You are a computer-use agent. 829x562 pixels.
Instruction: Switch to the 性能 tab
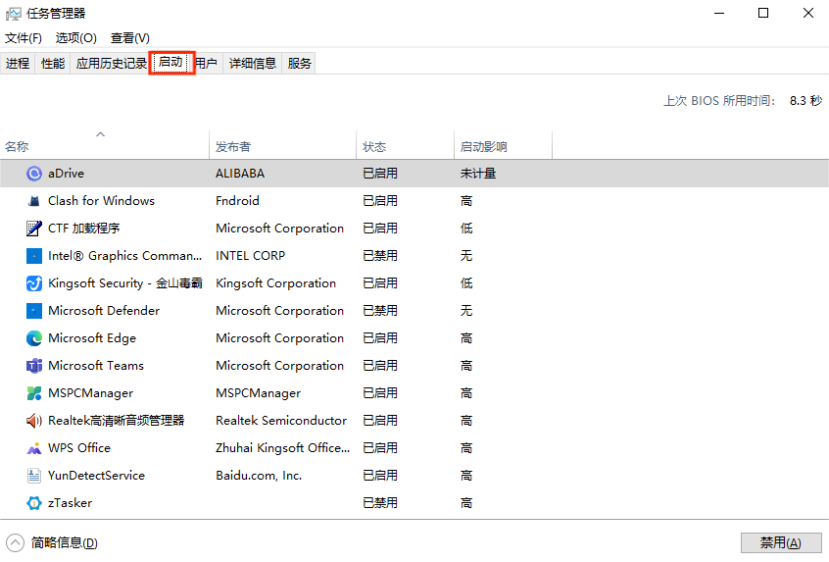[53, 64]
